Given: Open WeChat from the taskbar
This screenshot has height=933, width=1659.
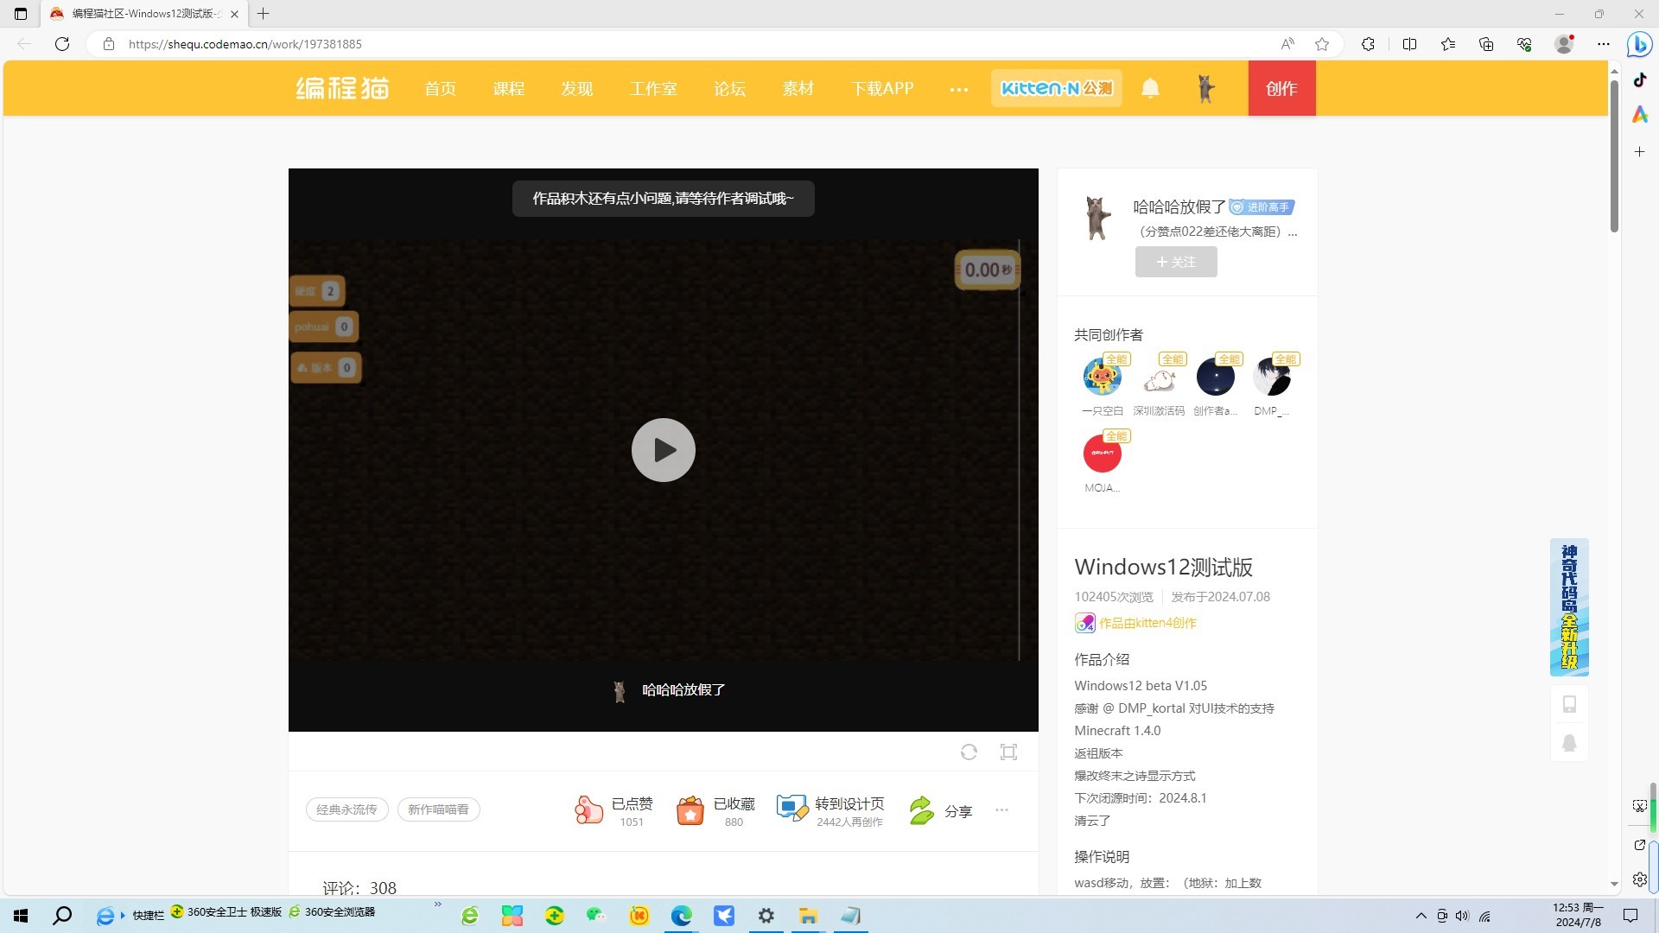Looking at the screenshot, I should 596,916.
